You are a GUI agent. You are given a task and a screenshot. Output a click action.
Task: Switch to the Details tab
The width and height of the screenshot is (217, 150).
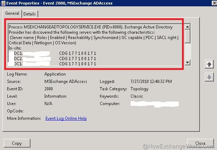30,14
